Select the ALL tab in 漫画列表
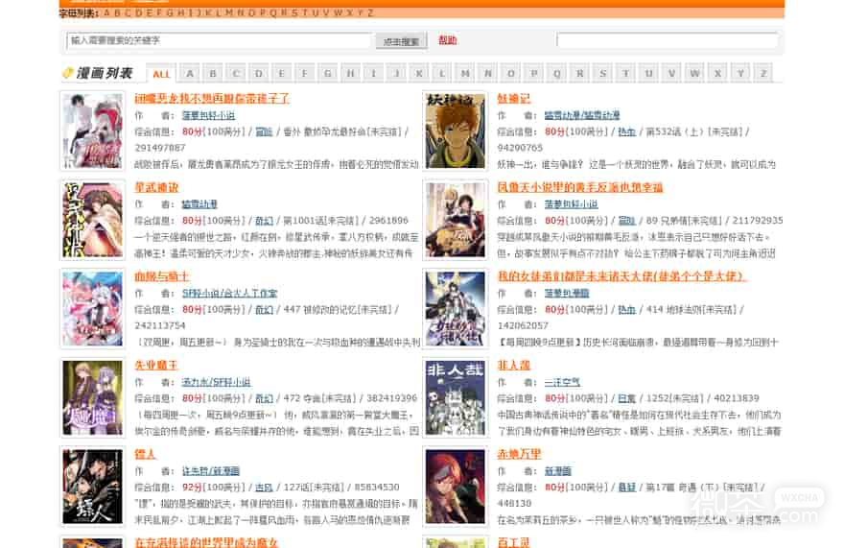Screen dimensions: 844x548 161,74
